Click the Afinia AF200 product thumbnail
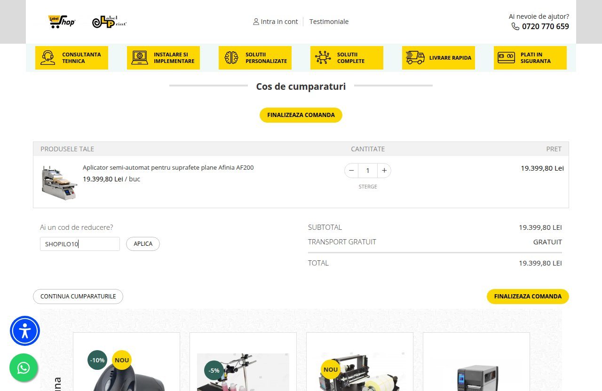The image size is (602, 391). pyautogui.click(x=59, y=182)
